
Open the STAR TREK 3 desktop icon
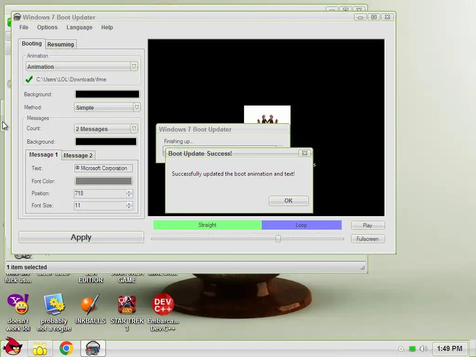(x=127, y=313)
